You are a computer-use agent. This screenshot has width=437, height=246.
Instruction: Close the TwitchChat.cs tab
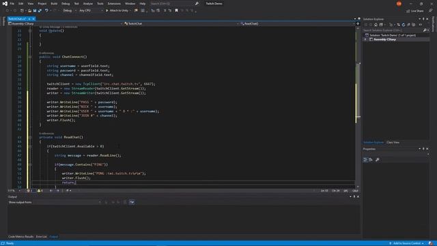tap(33, 19)
